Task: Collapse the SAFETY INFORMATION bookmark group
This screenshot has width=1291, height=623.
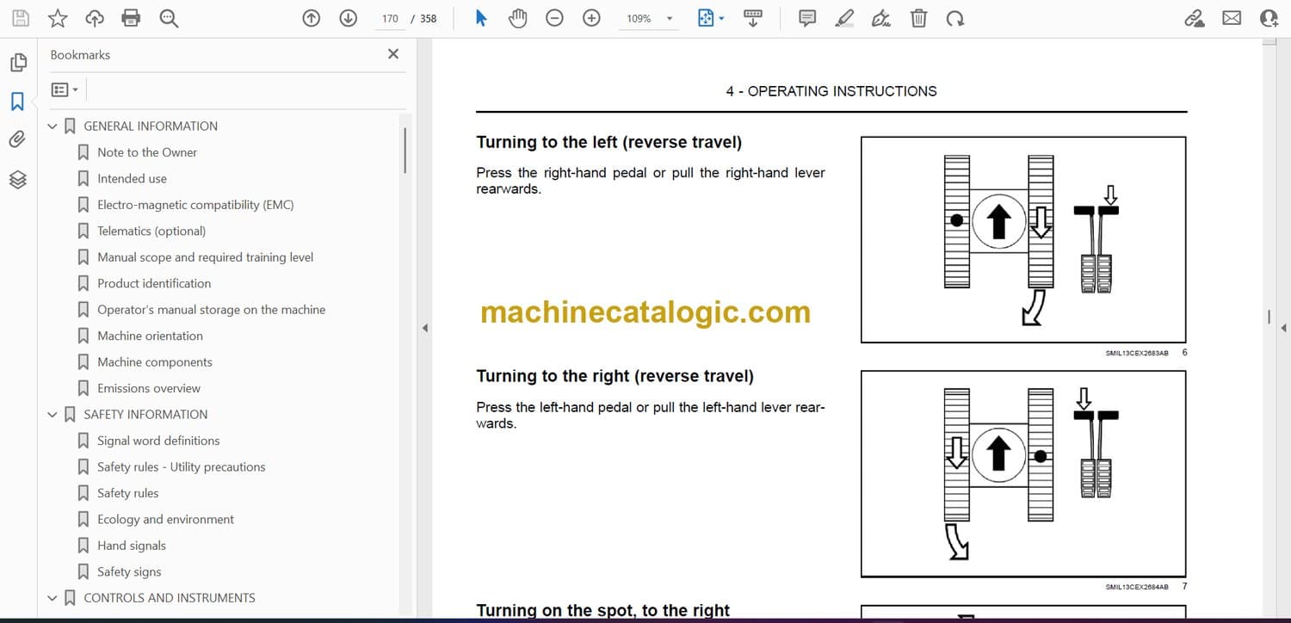Action: pyautogui.click(x=53, y=415)
